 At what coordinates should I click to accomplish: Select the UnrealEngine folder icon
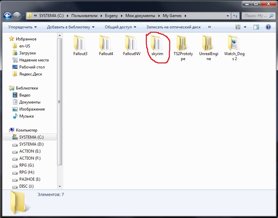[208, 43]
